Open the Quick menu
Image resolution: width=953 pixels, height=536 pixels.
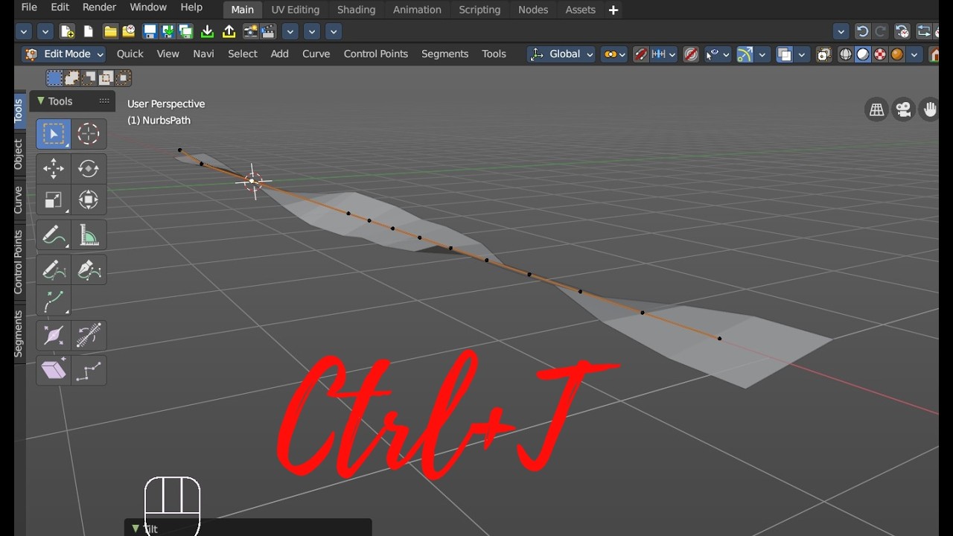(x=130, y=54)
